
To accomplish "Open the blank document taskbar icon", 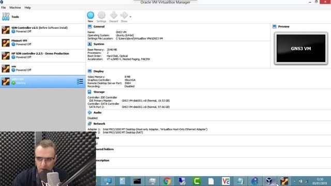I will click(211, 181).
